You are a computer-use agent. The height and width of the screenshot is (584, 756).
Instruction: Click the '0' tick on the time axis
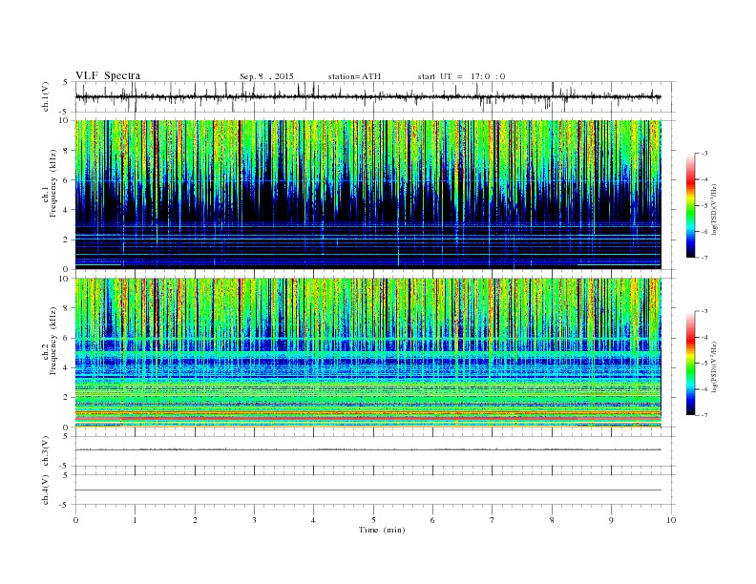pyautogui.click(x=75, y=520)
